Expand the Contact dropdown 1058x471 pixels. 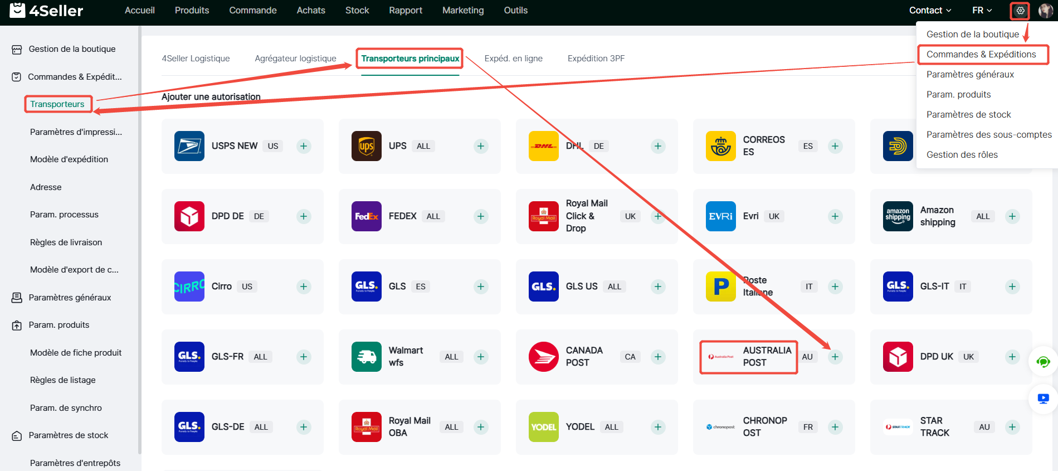(930, 11)
